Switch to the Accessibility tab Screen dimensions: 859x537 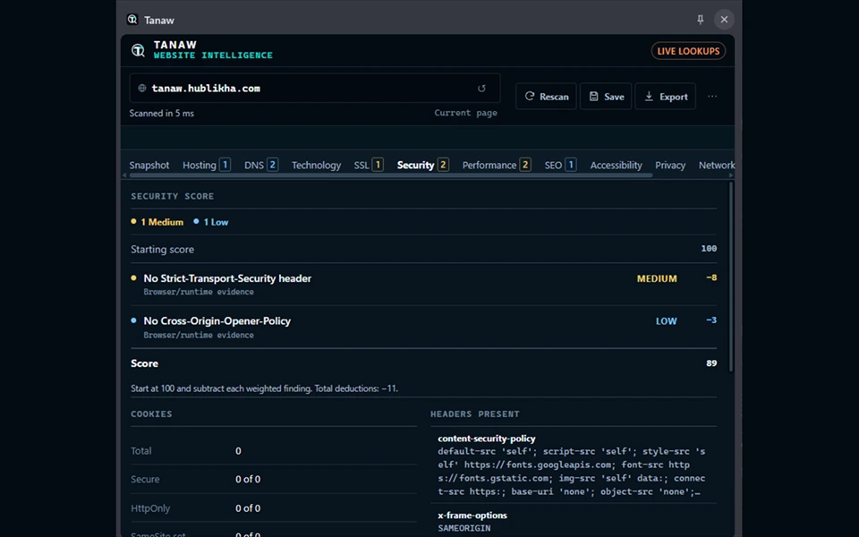point(616,165)
